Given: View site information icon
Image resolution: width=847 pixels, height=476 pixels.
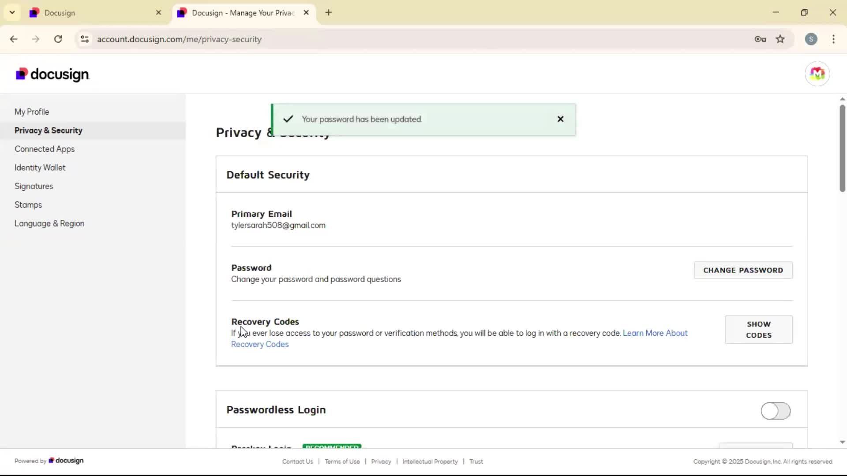Looking at the screenshot, I should (85, 39).
